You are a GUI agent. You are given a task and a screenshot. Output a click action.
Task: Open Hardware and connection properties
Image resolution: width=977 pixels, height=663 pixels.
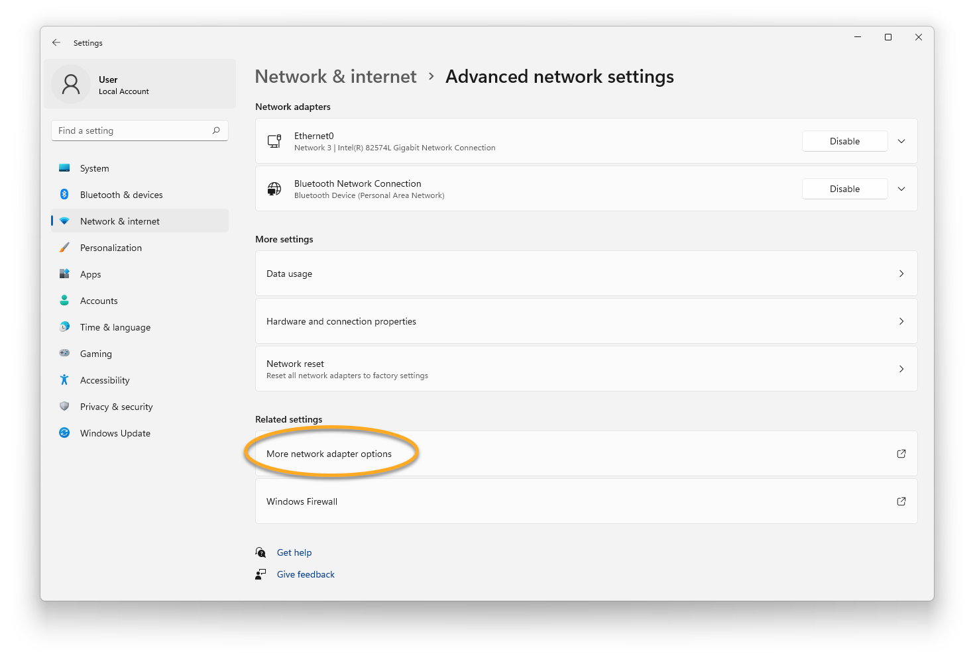[586, 321]
